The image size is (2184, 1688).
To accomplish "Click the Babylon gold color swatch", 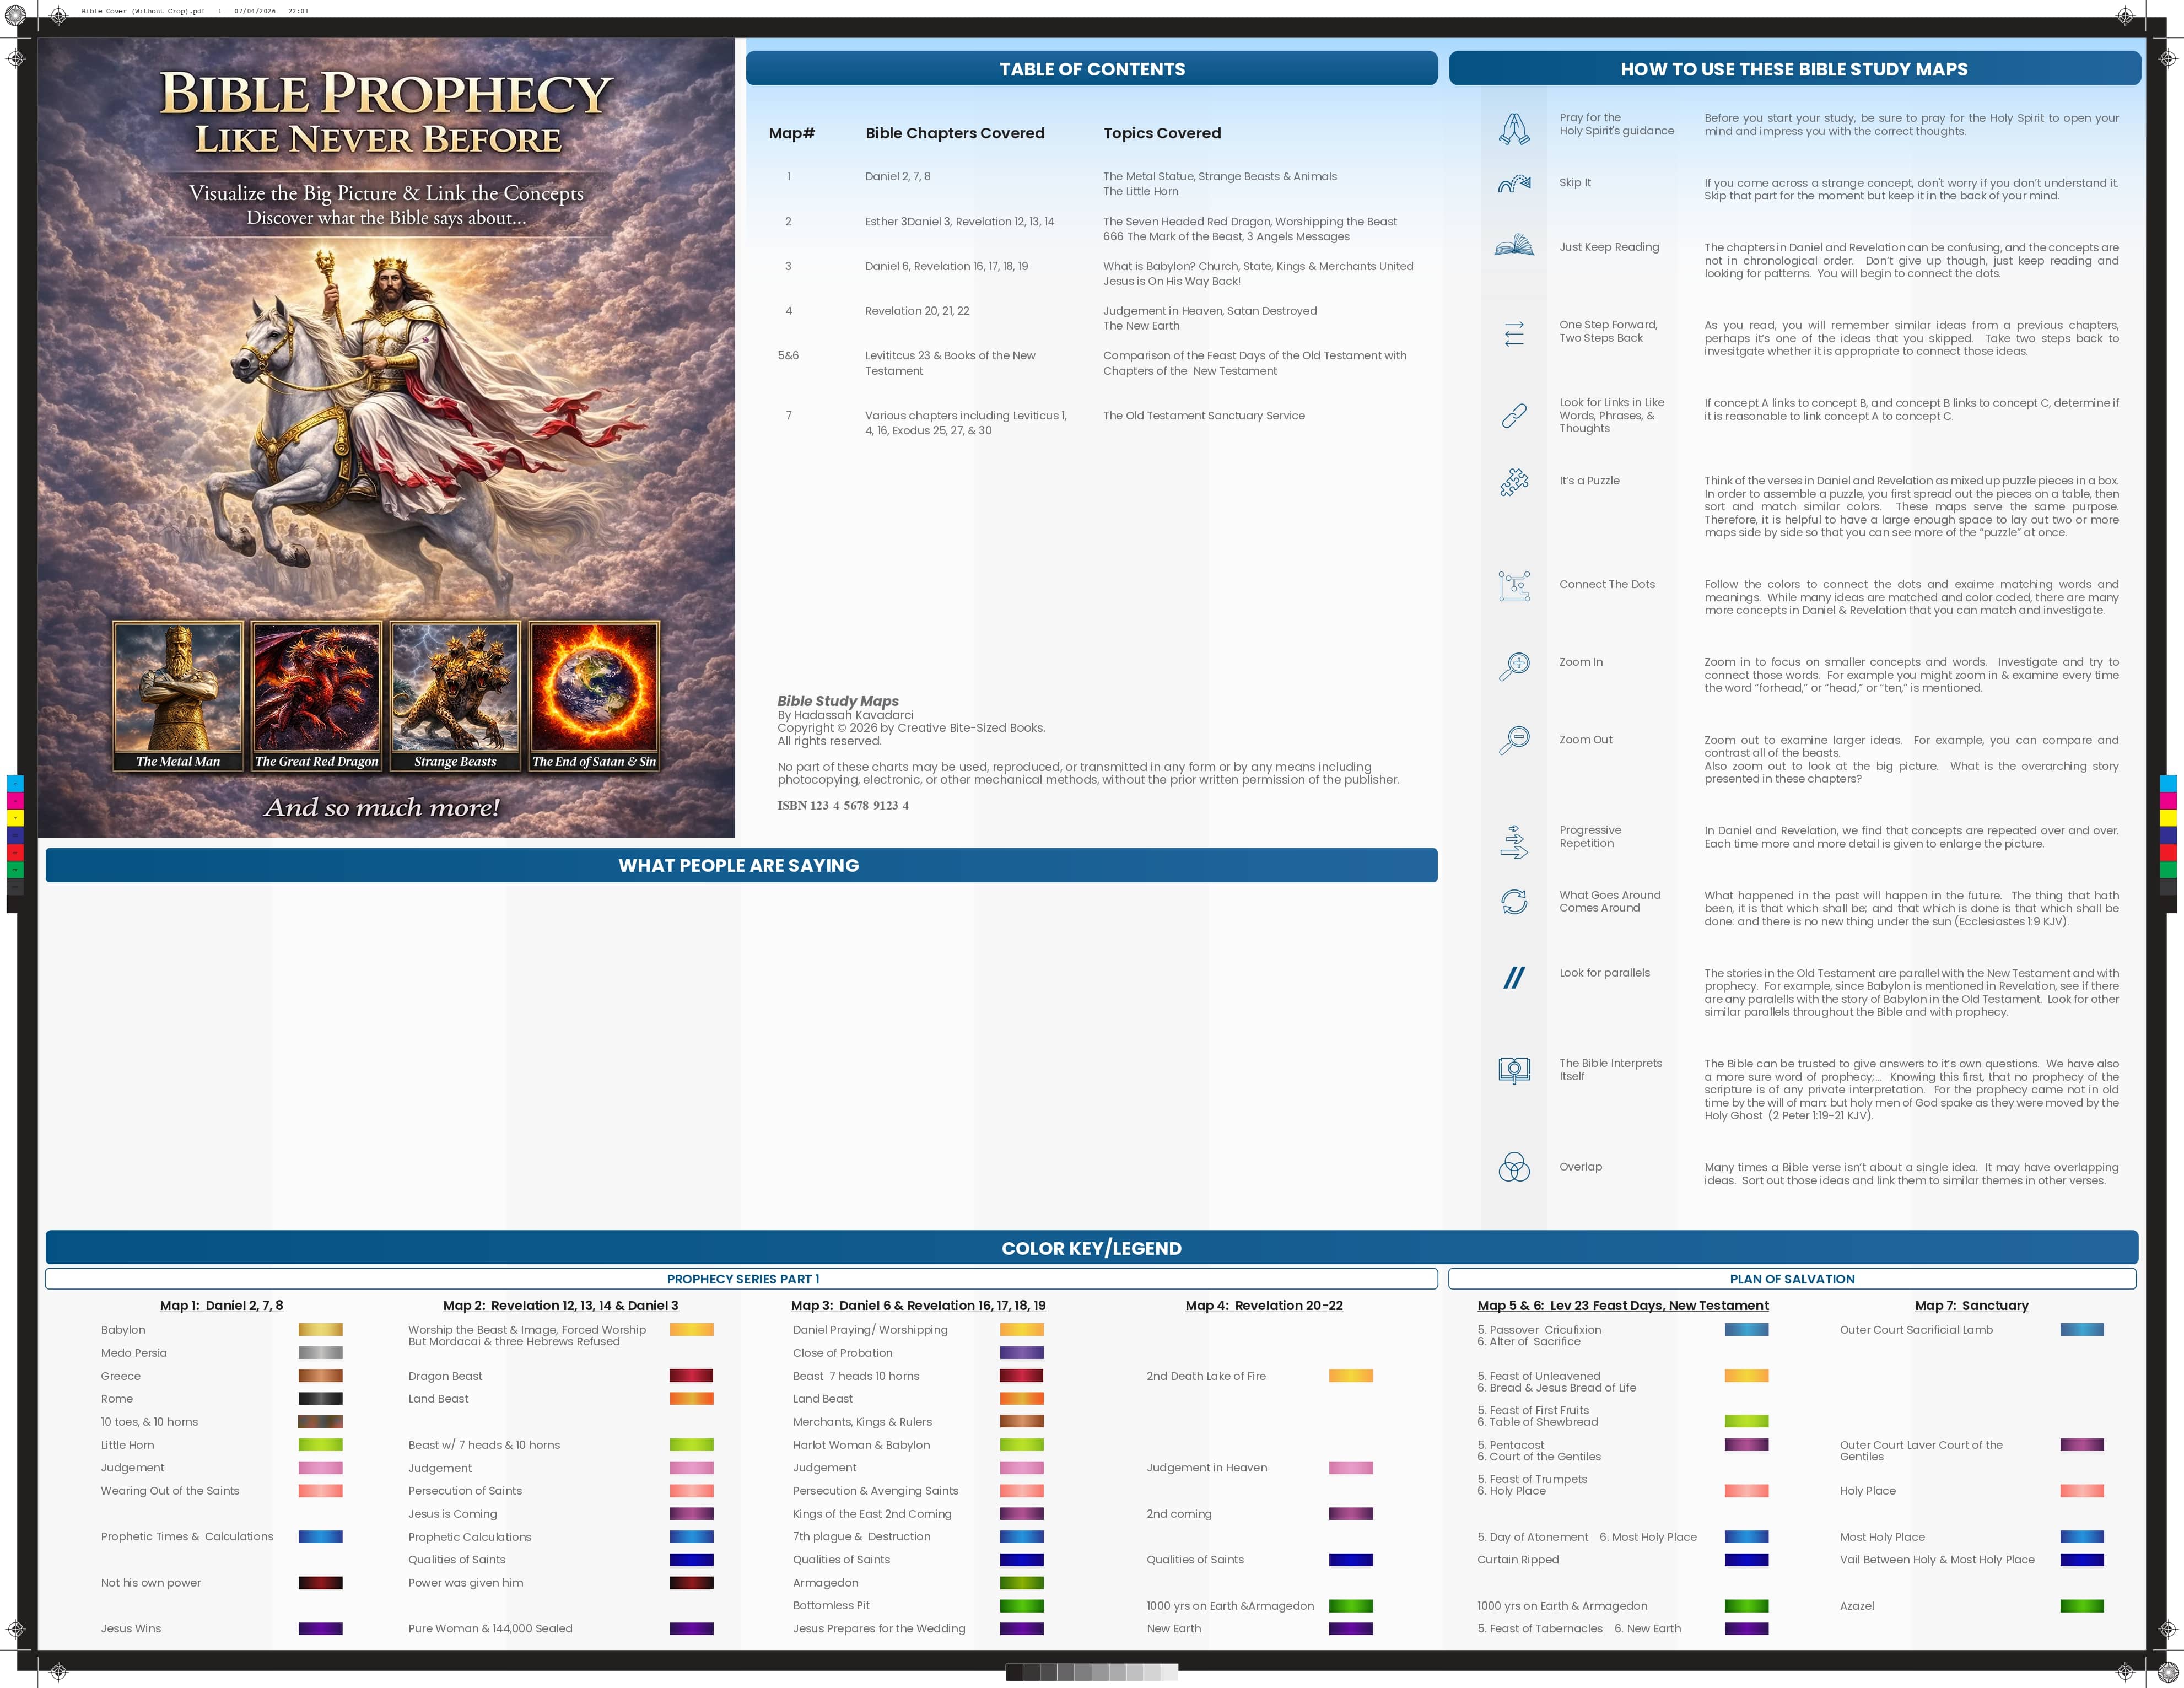I will click(x=320, y=1330).
